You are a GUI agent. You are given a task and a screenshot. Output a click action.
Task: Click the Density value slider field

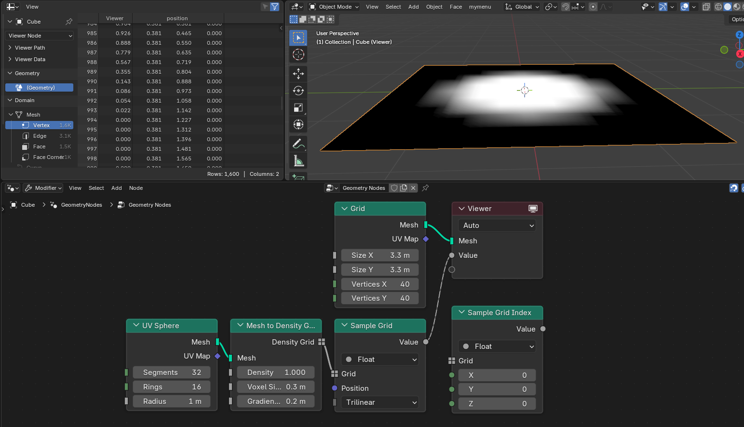click(x=276, y=373)
